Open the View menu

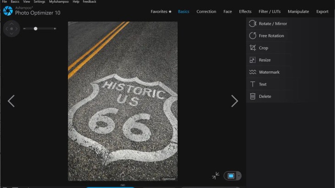tap(27, 2)
